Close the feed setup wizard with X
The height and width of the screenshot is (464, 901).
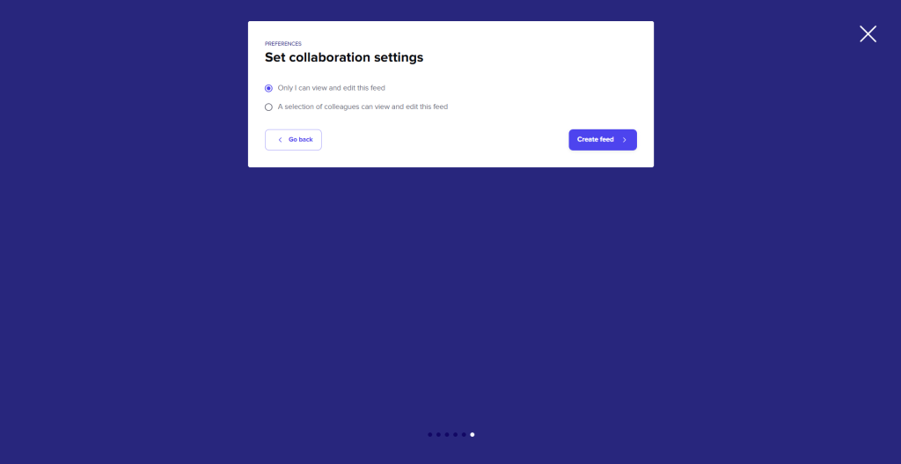click(x=868, y=34)
